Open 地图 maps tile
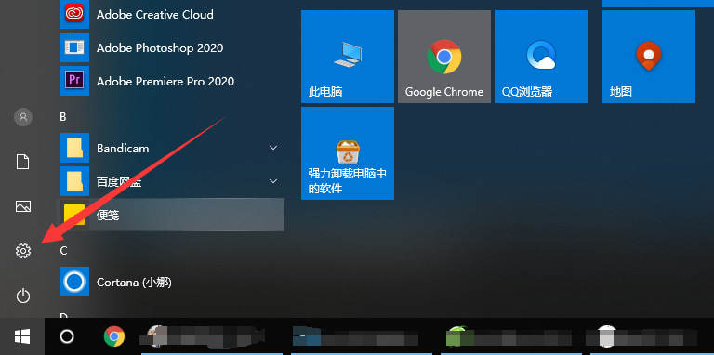 (x=649, y=57)
